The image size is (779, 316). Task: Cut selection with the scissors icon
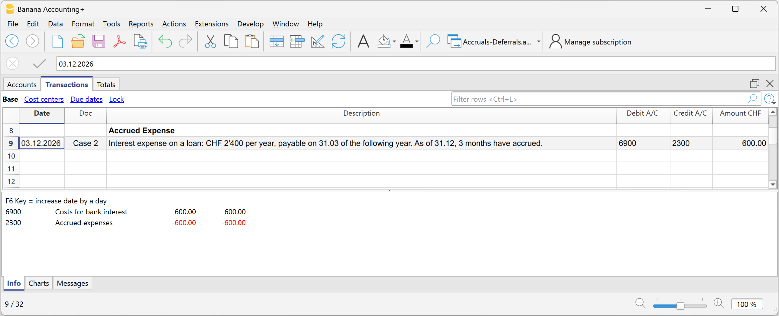click(210, 41)
